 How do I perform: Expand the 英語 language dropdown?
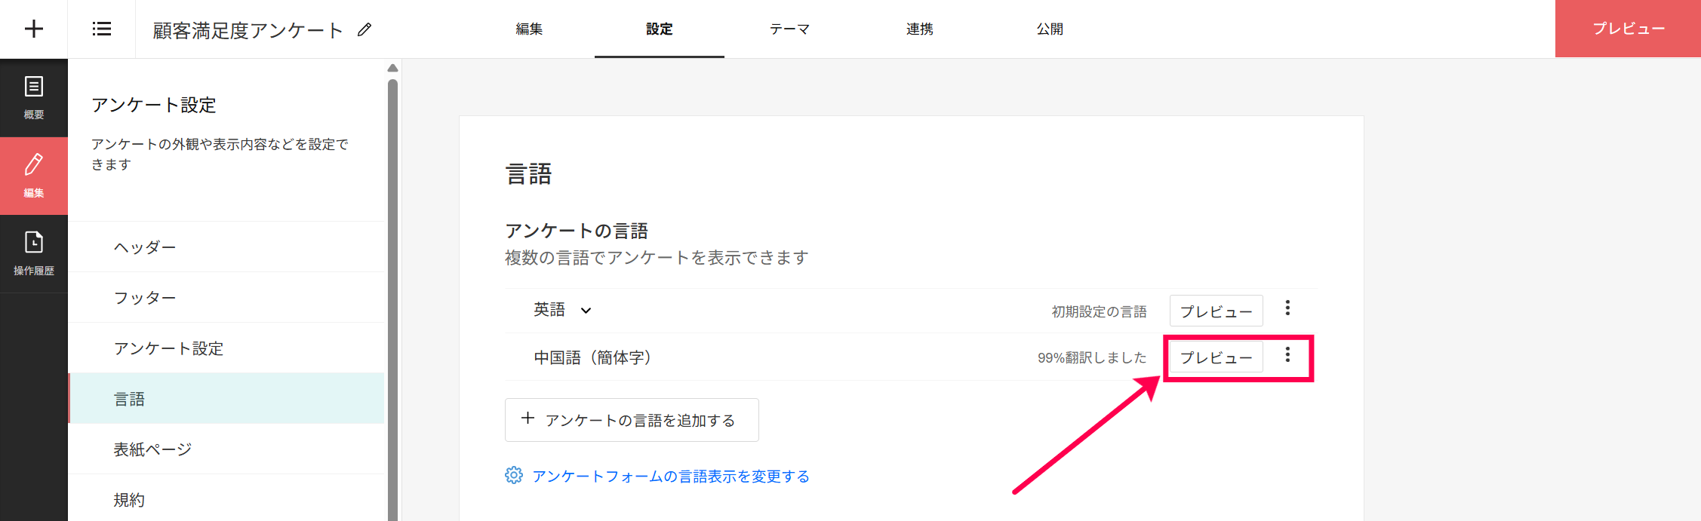coord(586,311)
